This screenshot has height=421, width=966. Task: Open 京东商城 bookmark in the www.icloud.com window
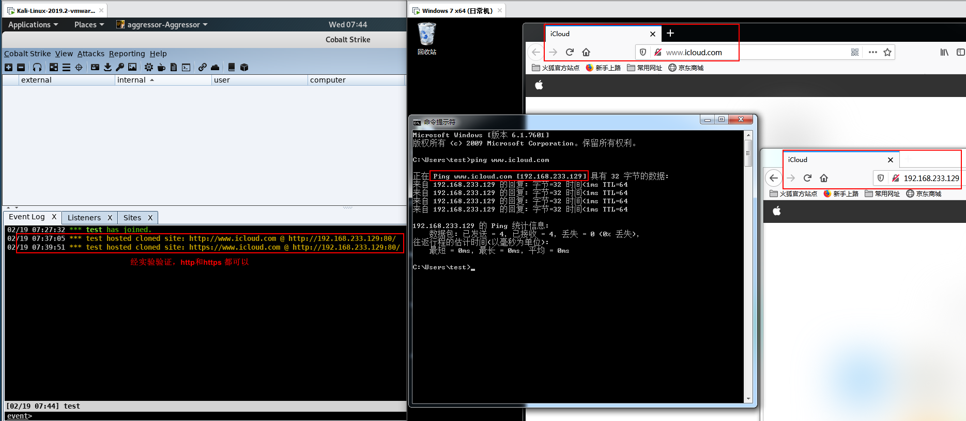coord(686,68)
